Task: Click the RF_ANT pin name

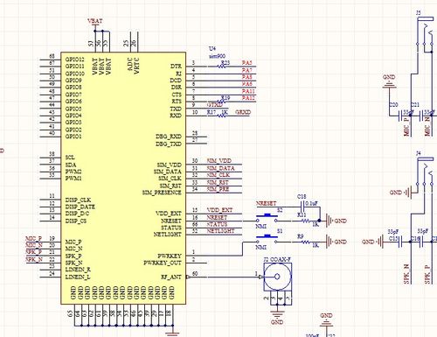Action: pos(171,277)
